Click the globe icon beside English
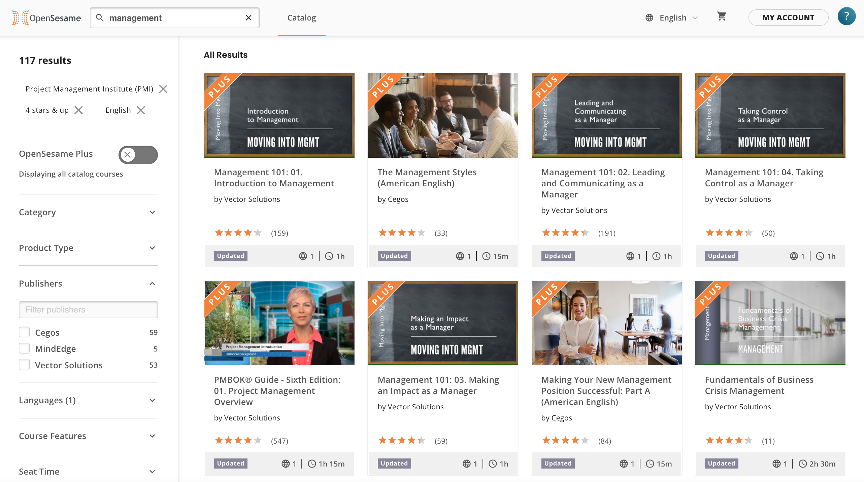 click(649, 18)
